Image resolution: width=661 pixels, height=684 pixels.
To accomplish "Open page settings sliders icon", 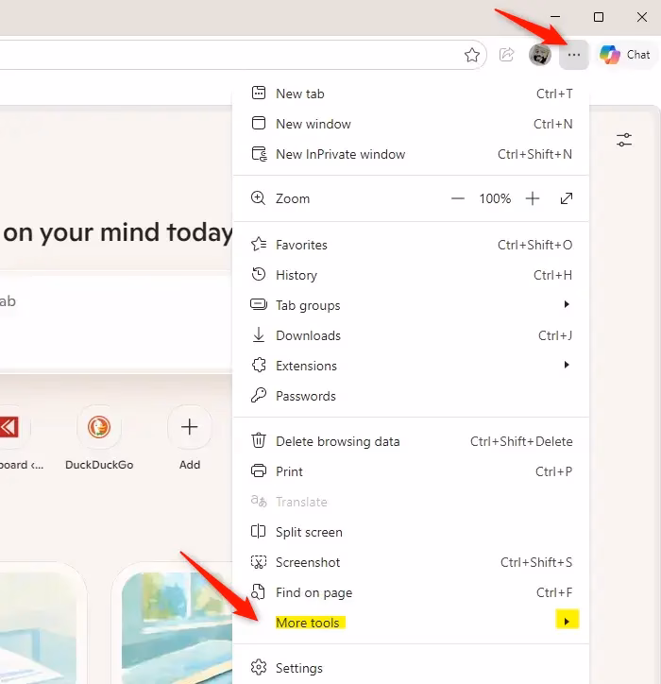I will [624, 140].
